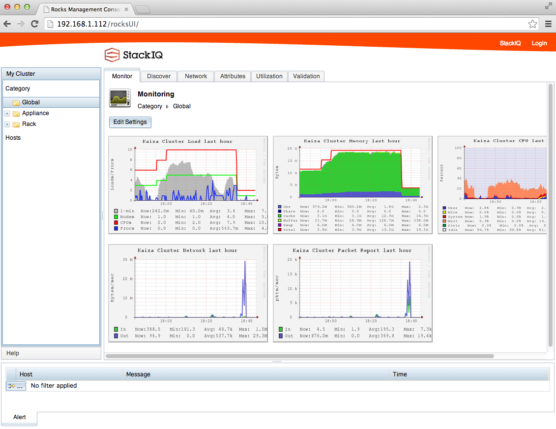
Task: Click the Monitoring graph icon
Action: point(120,98)
